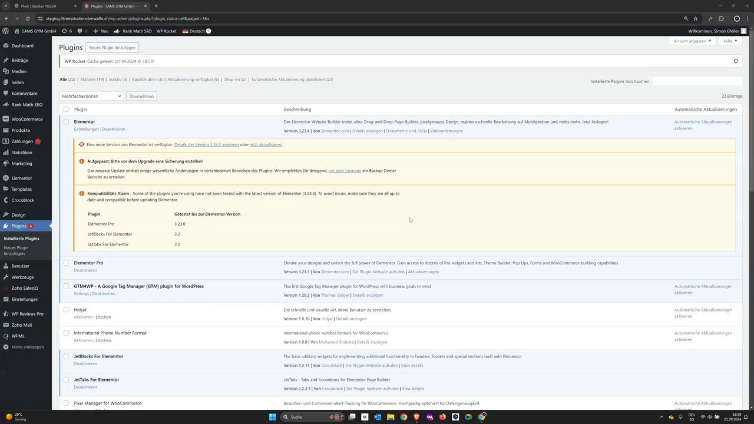Filter plugins by Kürzlich aktiv (3)
The width and height of the screenshot is (754, 424).
147,79
